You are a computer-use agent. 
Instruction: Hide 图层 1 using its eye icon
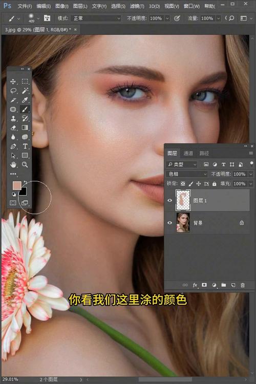(169, 201)
